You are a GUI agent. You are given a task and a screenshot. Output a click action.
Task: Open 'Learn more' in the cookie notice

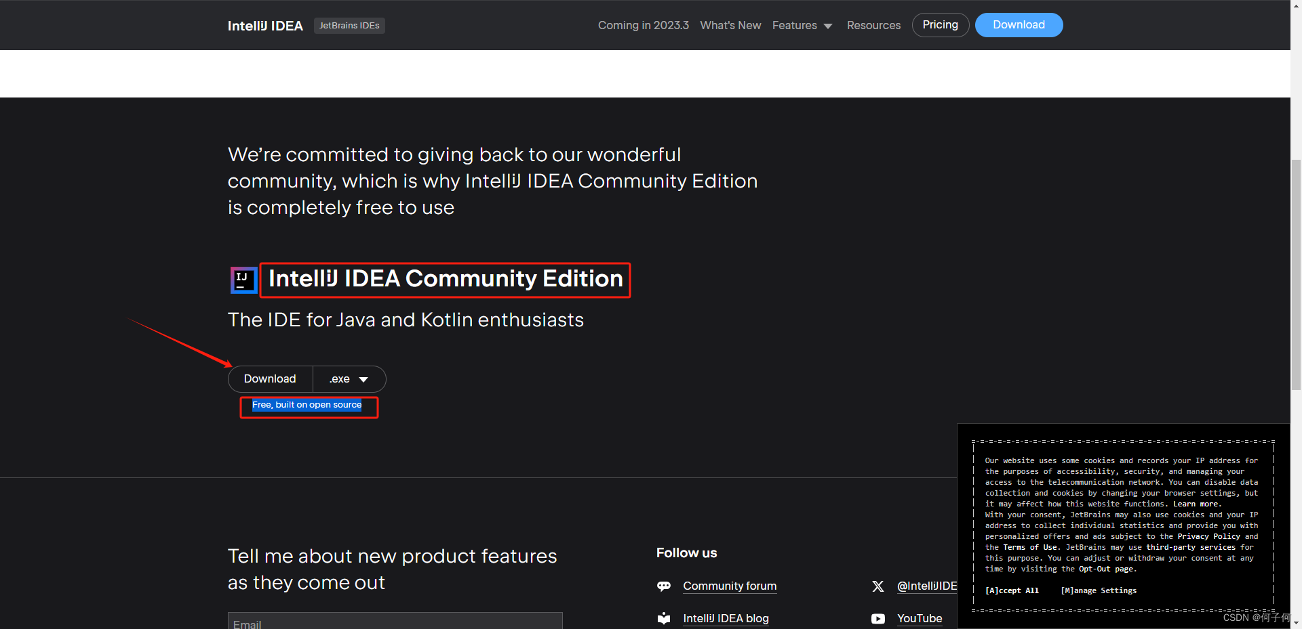(x=1196, y=504)
